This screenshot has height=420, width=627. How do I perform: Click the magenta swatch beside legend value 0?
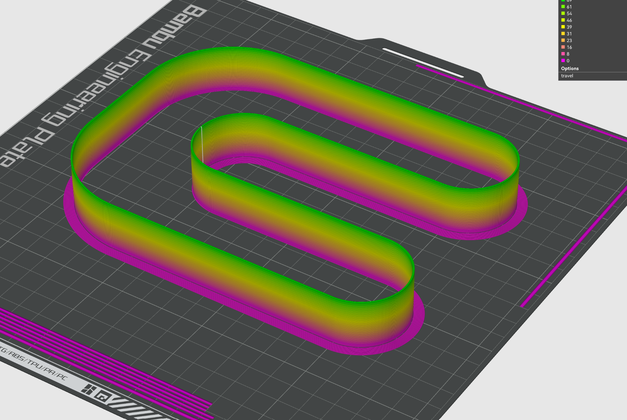pos(563,61)
